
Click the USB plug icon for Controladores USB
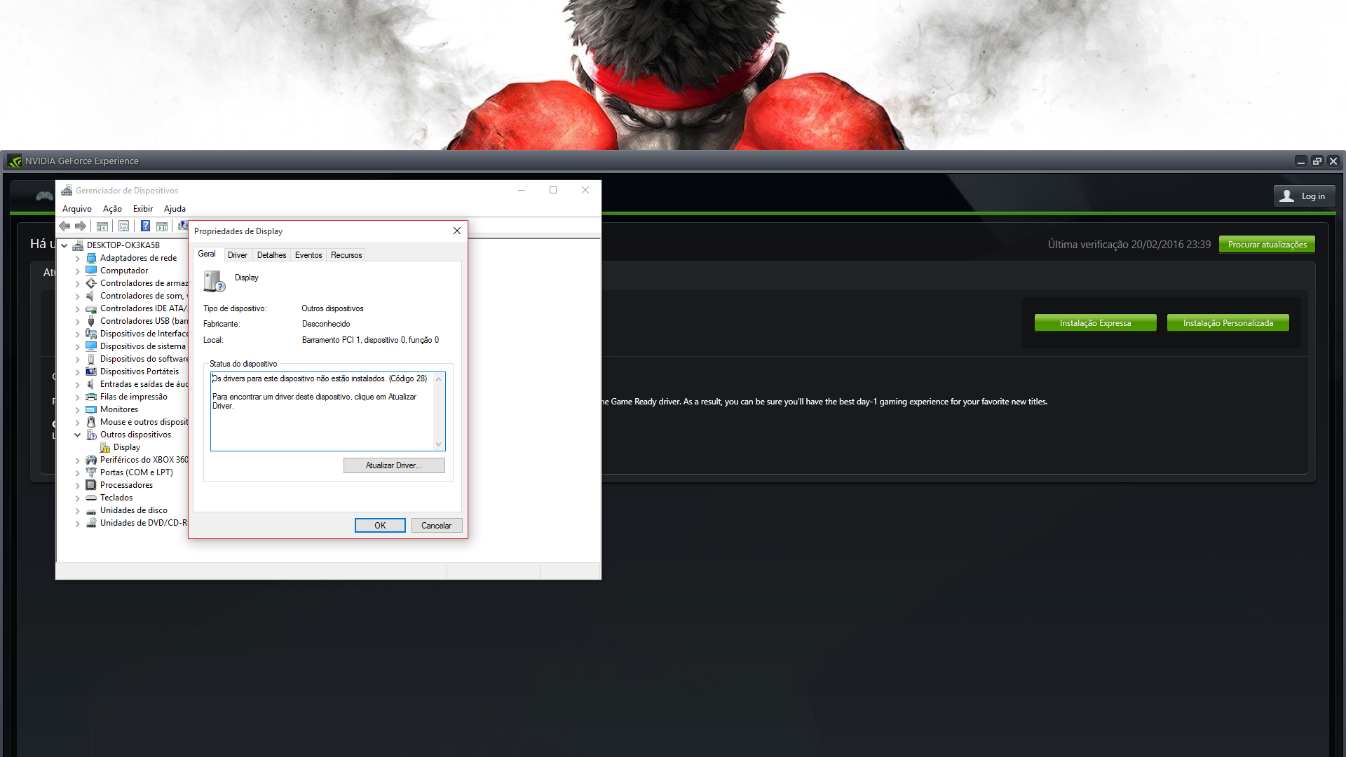pos(91,321)
